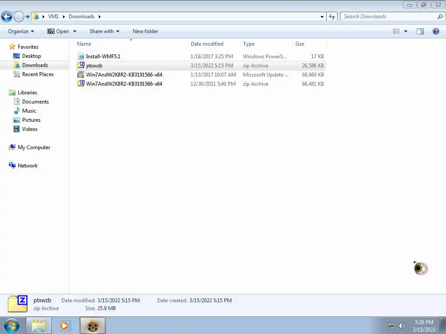This screenshot has width=446, height=334.
Task: Expand the arrow after Downloads breadcrumb
Action: [100, 17]
